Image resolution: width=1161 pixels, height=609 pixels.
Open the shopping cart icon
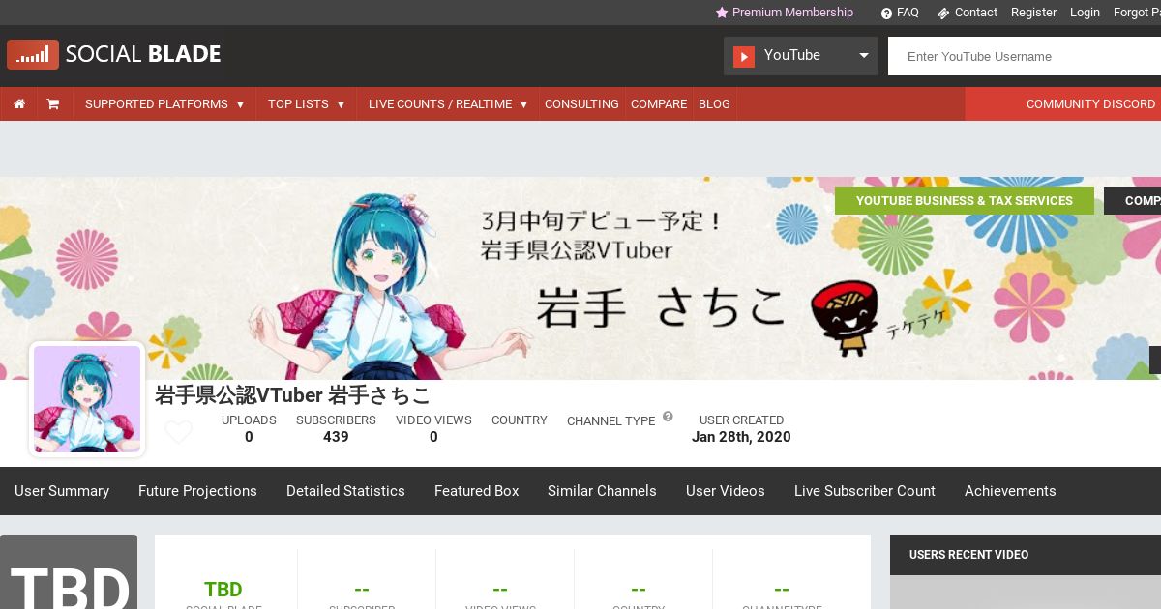pos(53,104)
